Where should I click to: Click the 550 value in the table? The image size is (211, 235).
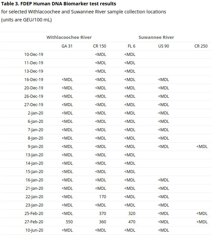68,222
